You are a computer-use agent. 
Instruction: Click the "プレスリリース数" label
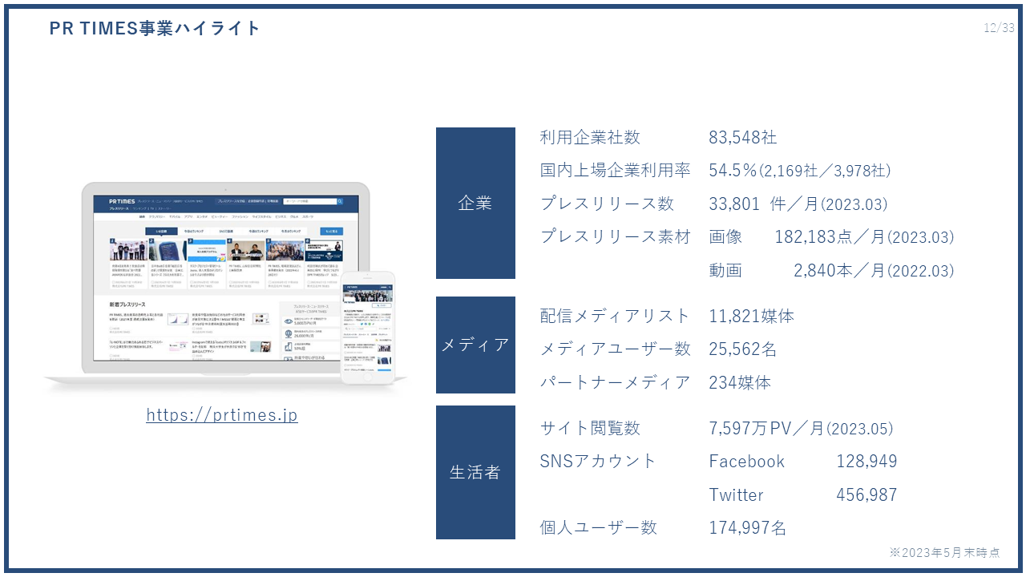pyautogui.click(x=607, y=204)
